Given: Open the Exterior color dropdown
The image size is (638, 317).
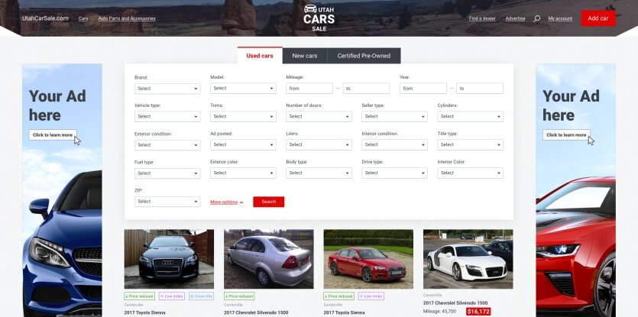Looking at the screenshot, I should [243, 173].
